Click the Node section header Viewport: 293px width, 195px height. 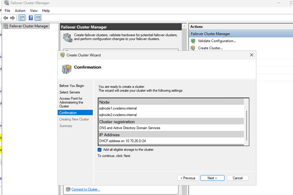pyautogui.click(x=171, y=102)
